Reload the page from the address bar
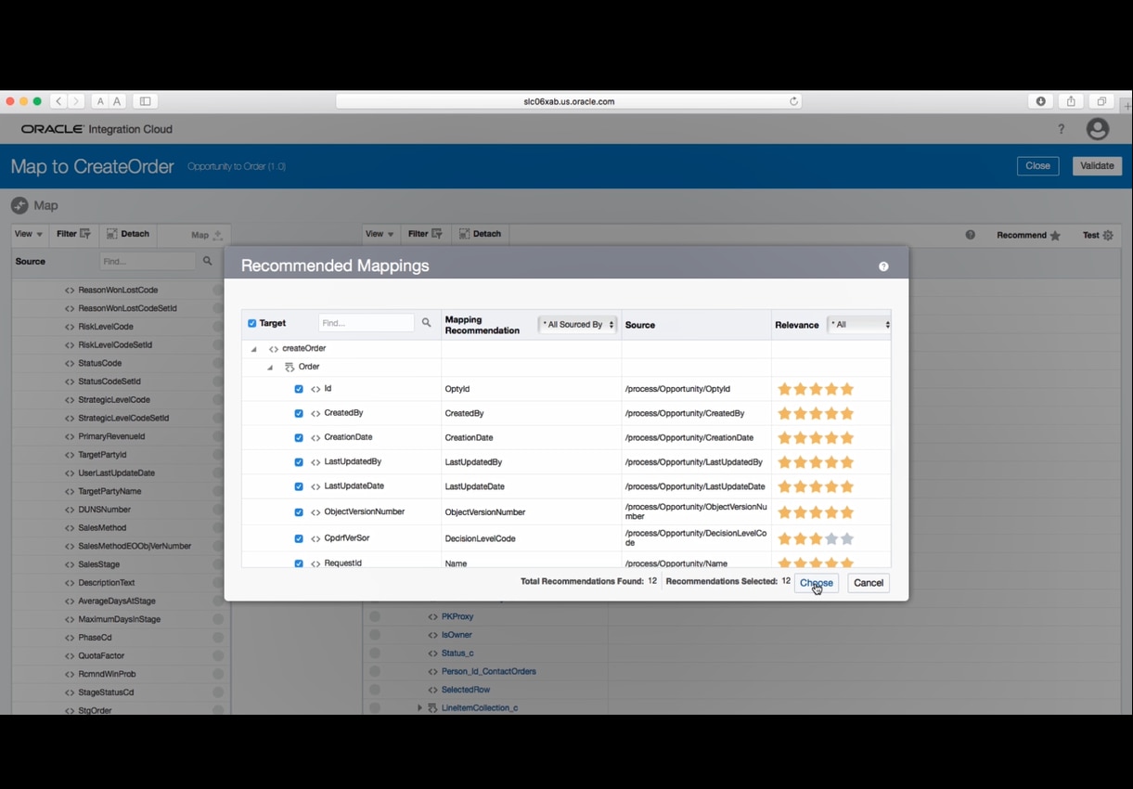The height and width of the screenshot is (789, 1133). [794, 101]
